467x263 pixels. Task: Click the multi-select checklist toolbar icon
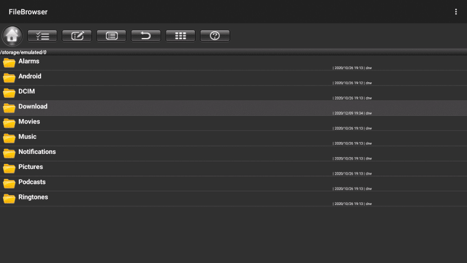coord(42,36)
